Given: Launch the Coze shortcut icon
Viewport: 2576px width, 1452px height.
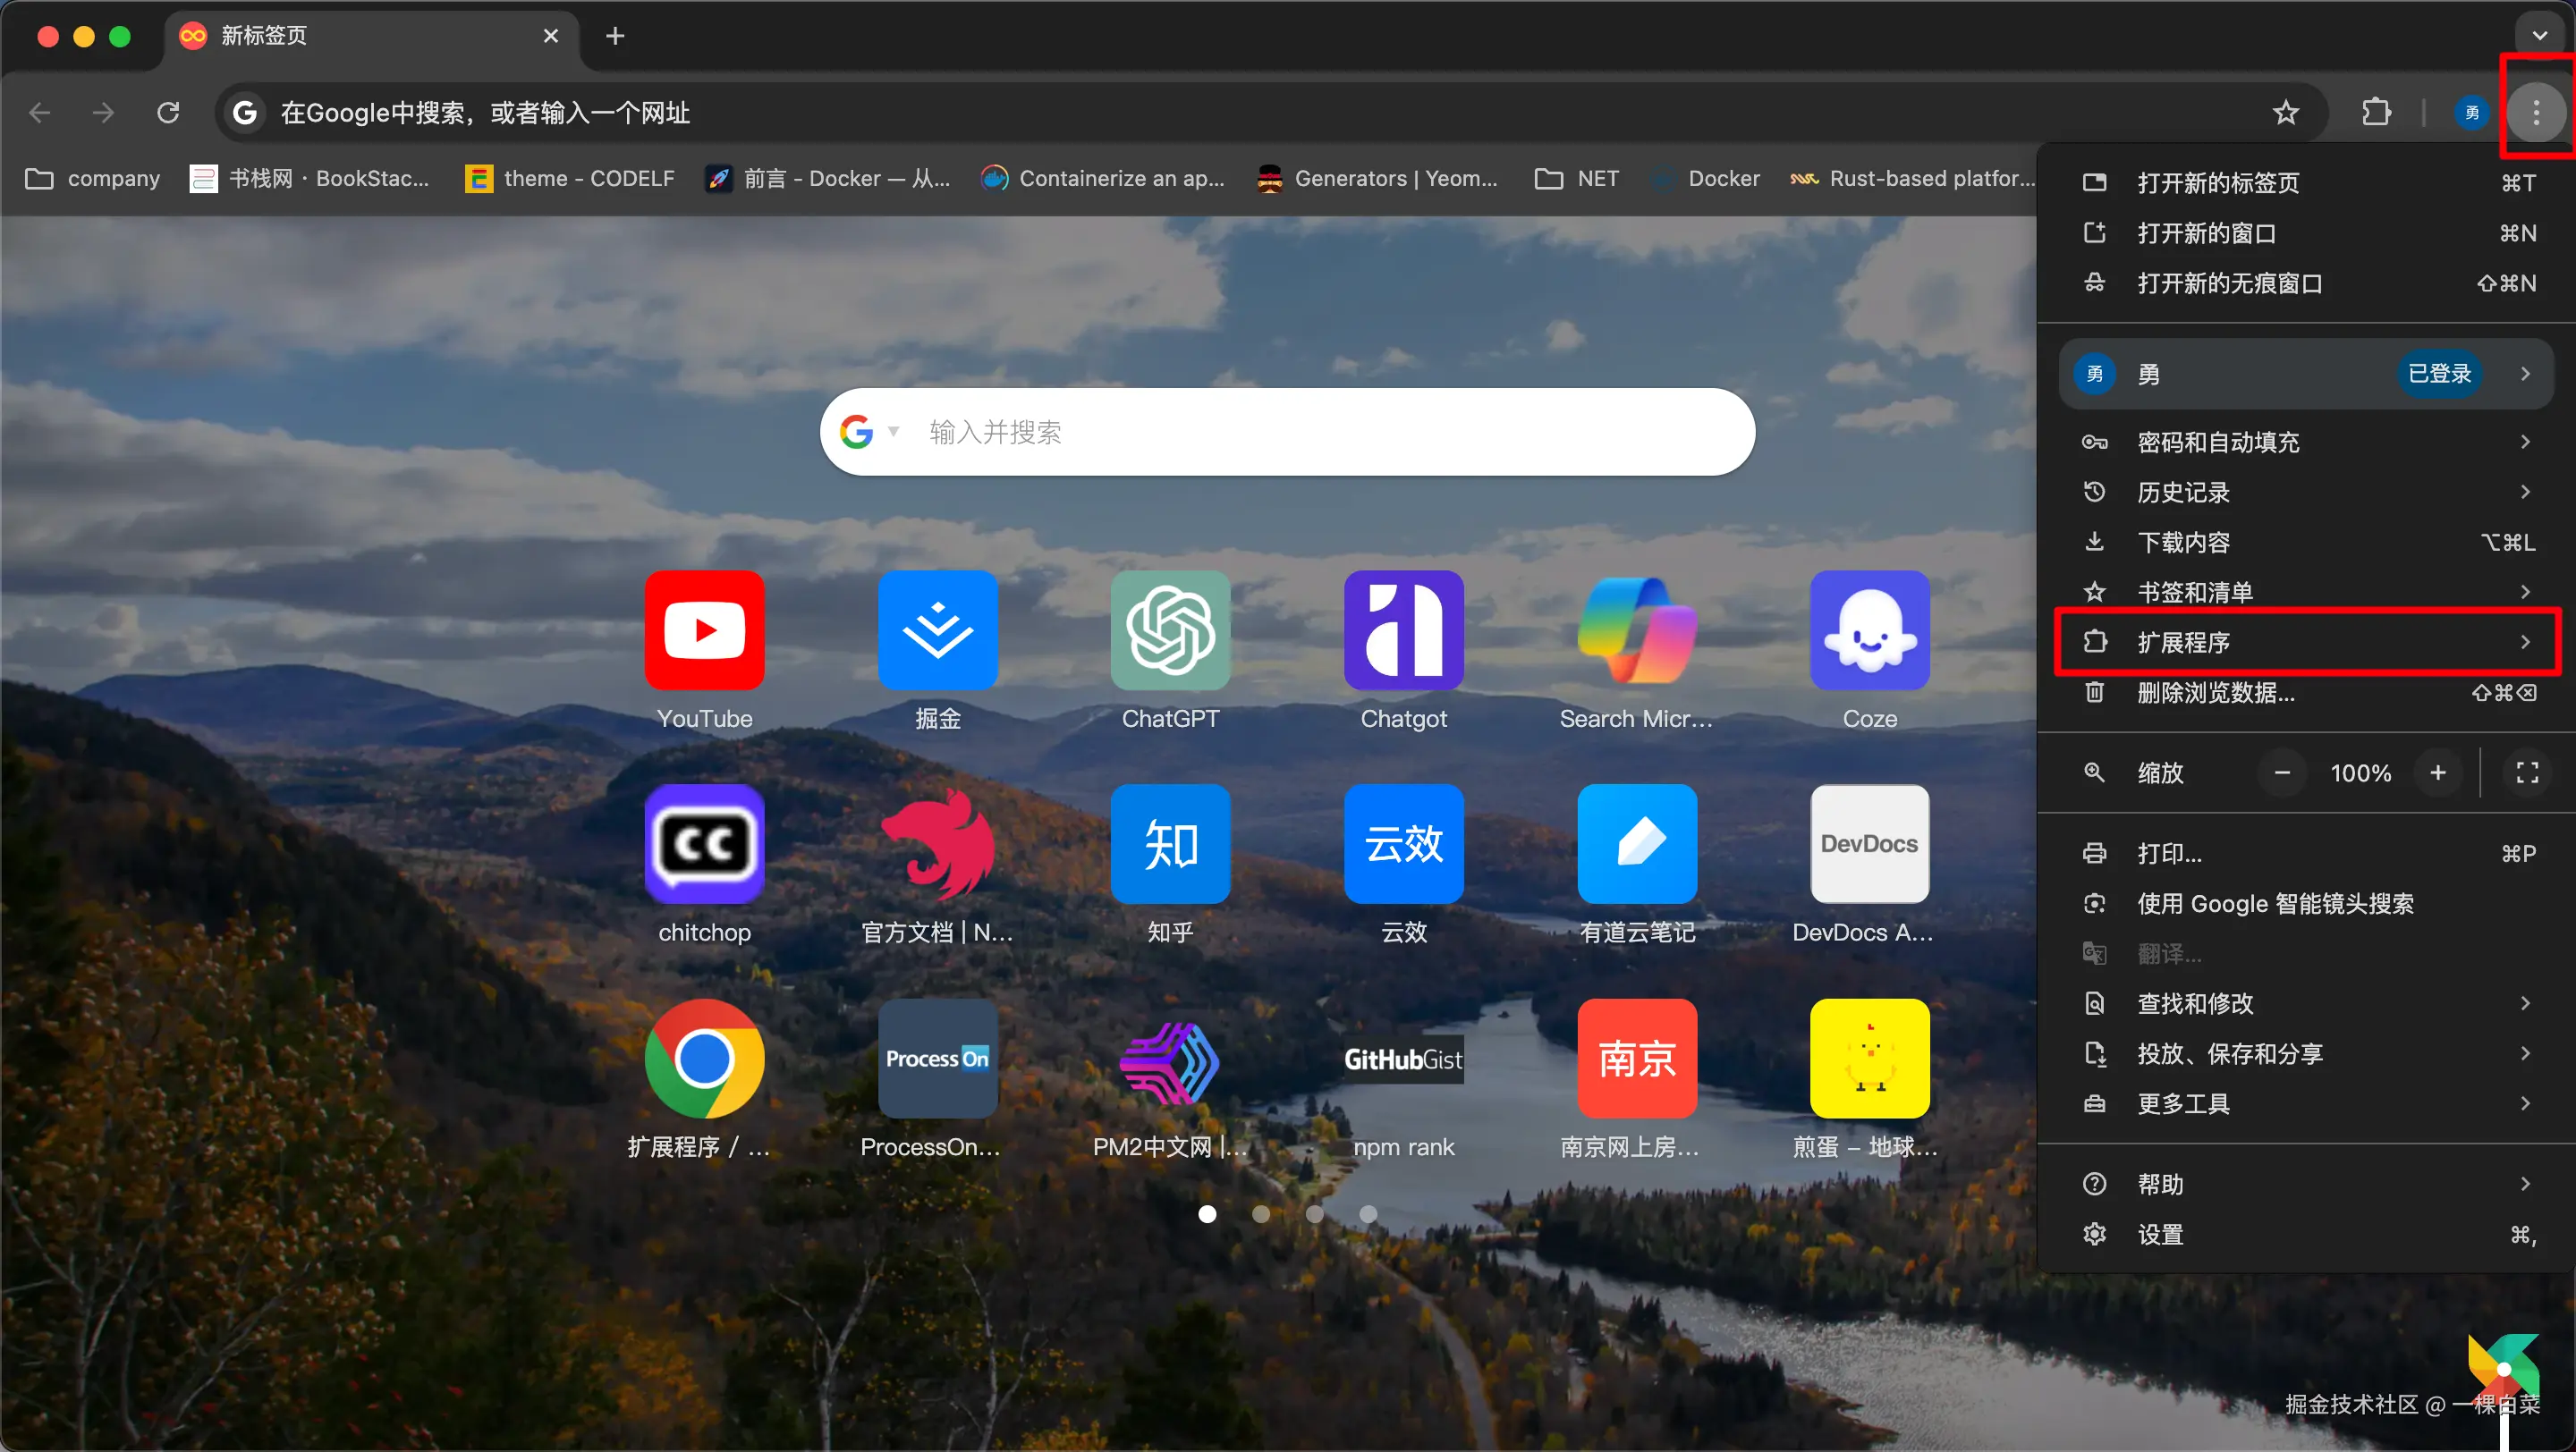Looking at the screenshot, I should tap(1868, 630).
